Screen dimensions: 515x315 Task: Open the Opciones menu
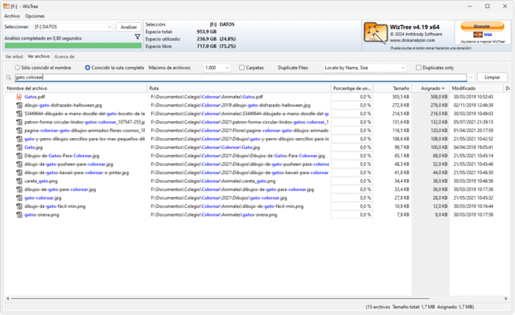(35, 15)
